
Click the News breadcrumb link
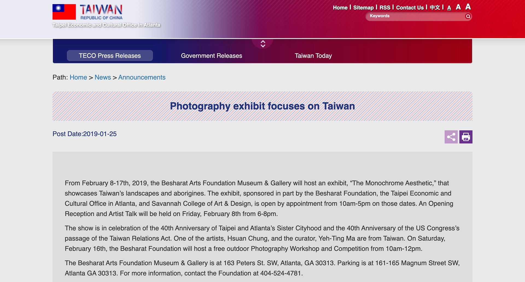(x=103, y=77)
